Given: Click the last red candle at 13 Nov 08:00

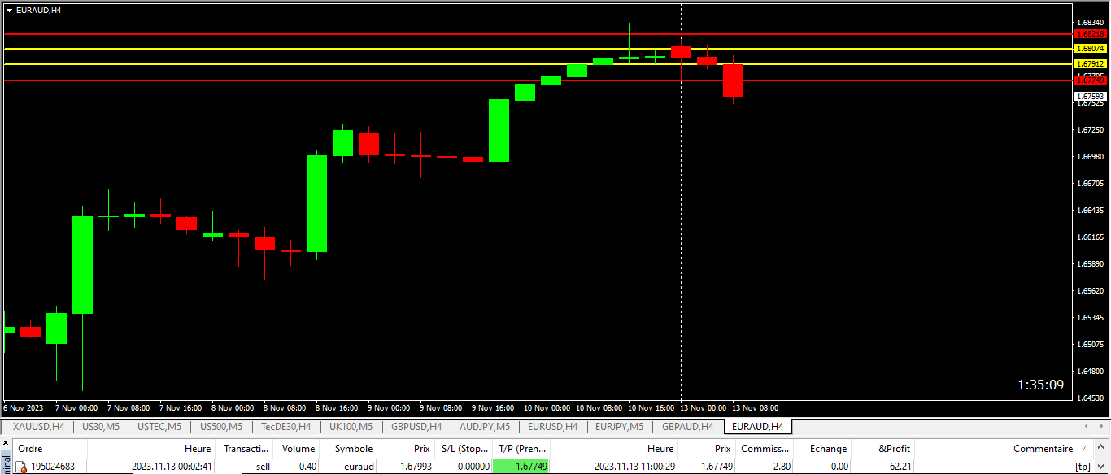Looking at the screenshot, I should click(733, 80).
